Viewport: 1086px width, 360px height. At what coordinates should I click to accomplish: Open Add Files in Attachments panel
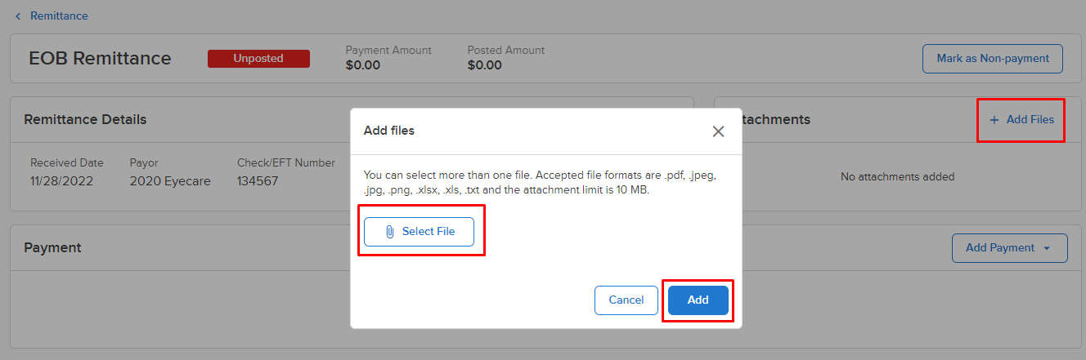point(1021,119)
